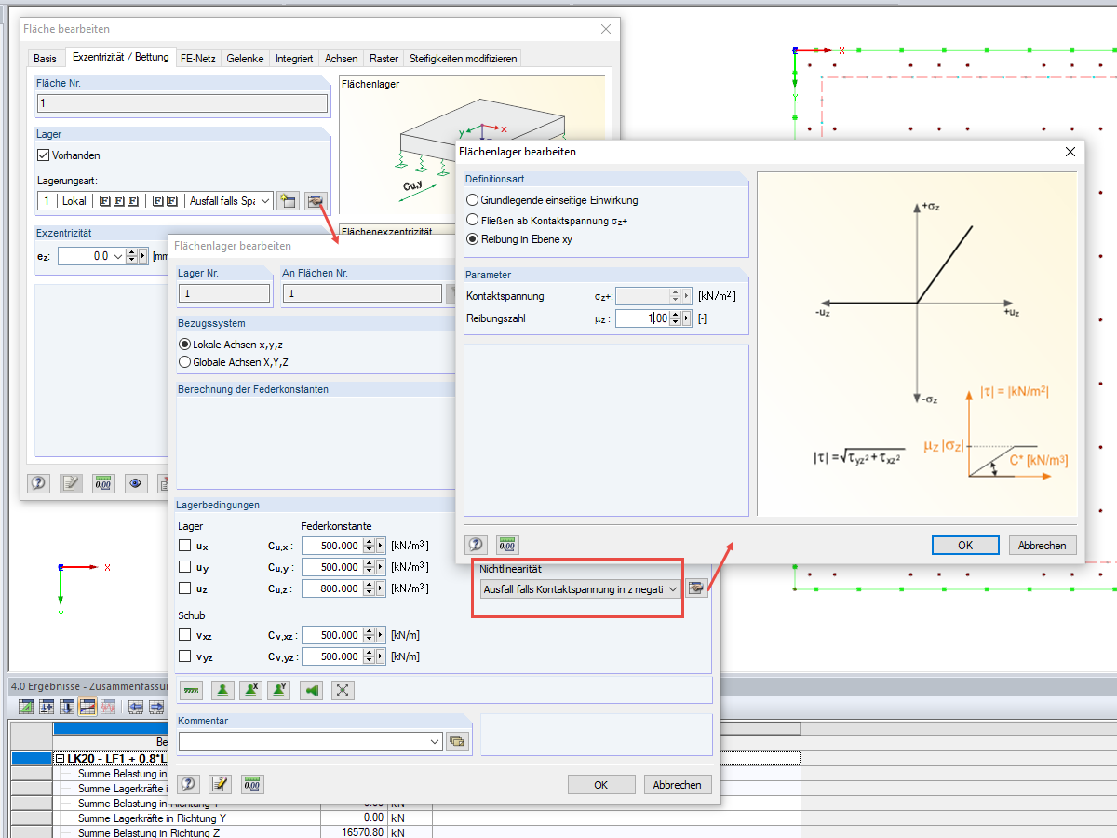The height and width of the screenshot is (838, 1117).
Task: Open comment editor in middle Flächenlager dialog footer
Action: click(x=220, y=784)
